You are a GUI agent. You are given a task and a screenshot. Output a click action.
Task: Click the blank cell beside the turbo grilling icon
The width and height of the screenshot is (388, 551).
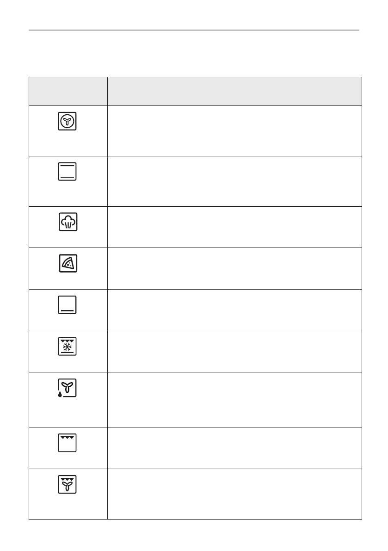tap(234, 494)
